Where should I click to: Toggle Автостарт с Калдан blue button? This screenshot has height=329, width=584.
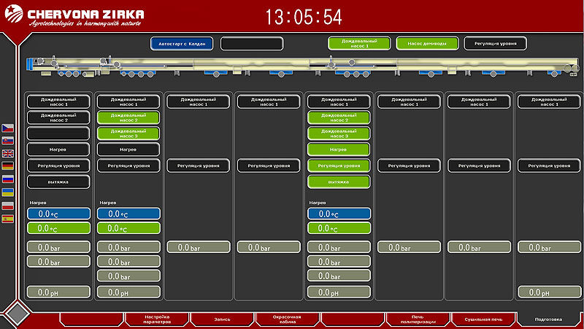tap(182, 44)
